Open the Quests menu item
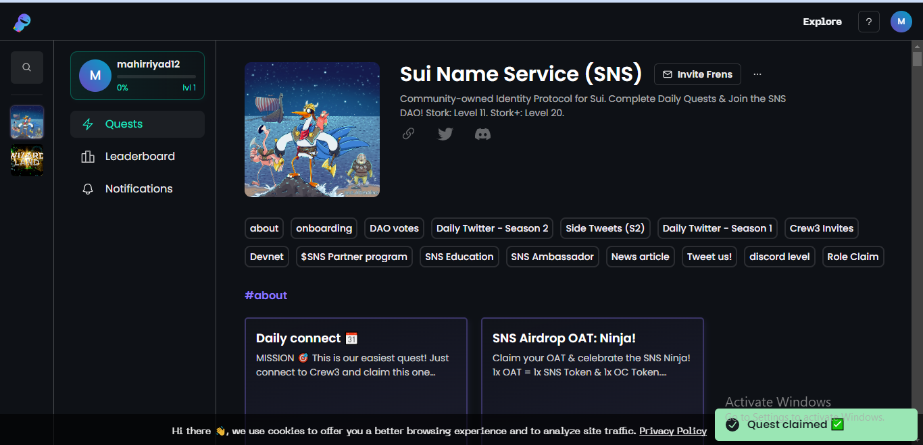 [x=137, y=124]
